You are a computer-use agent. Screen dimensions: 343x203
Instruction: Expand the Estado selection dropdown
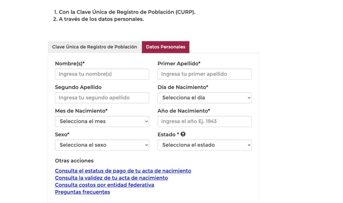click(x=204, y=145)
